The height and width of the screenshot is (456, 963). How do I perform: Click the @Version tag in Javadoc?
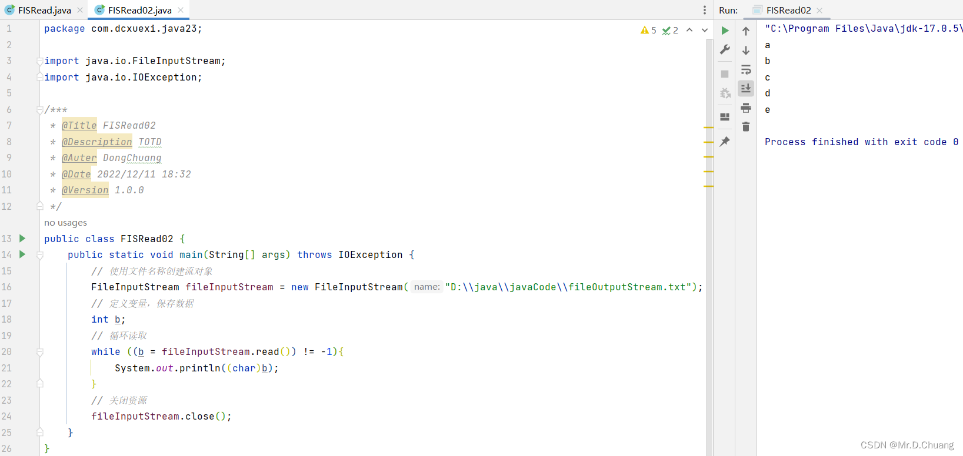pyautogui.click(x=85, y=190)
